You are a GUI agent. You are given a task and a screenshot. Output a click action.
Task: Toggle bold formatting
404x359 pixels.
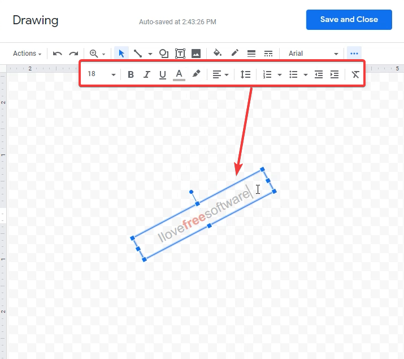tap(131, 74)
